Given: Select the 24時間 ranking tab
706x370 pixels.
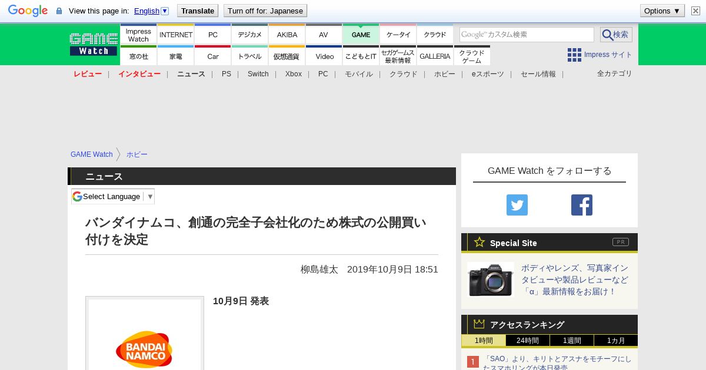Looking at the screenshot, I should pos(528,341).
